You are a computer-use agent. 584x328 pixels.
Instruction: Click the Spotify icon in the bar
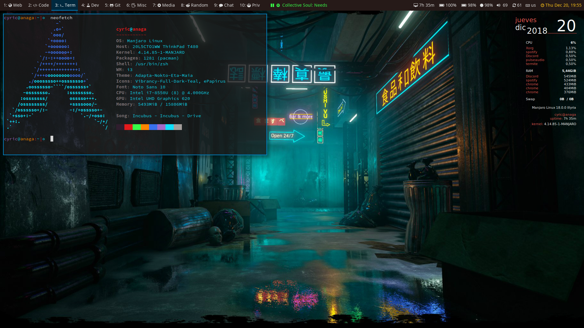tap(278, 5)
